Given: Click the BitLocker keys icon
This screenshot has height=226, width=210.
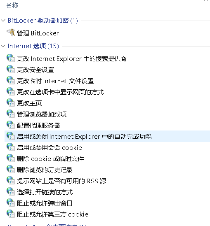Looking at the screenshot, I should click(11, 33).
